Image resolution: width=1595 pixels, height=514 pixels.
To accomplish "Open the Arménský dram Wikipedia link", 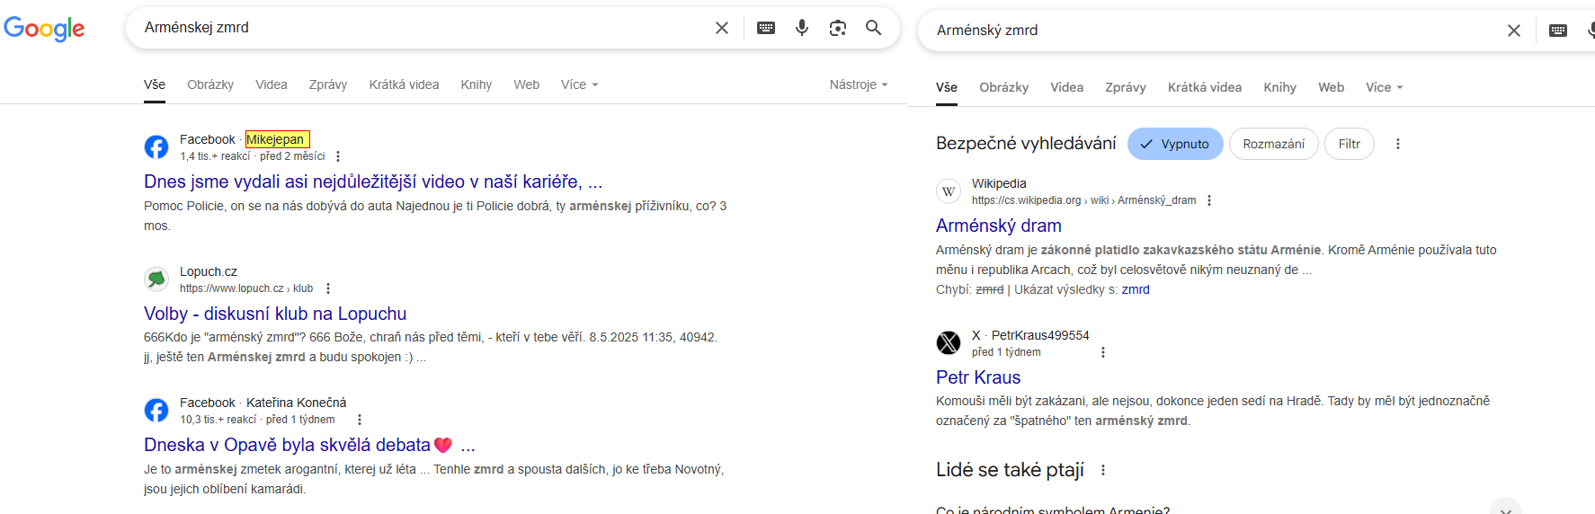I will click(998, 226).
